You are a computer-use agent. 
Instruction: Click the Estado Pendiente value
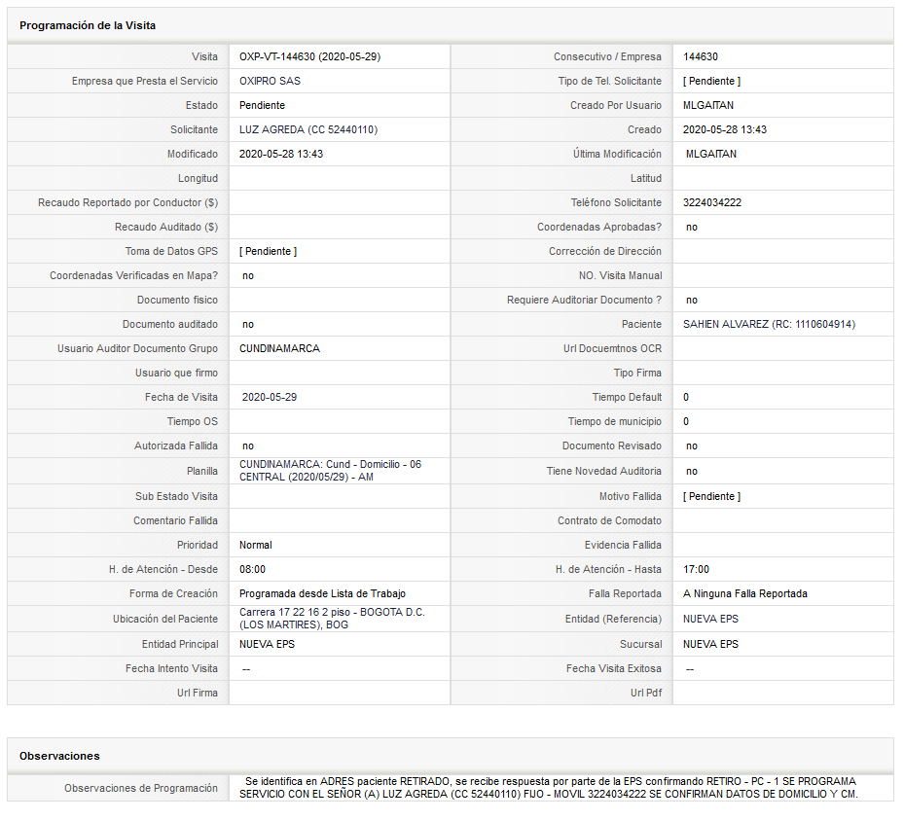[x=262, y=105]
